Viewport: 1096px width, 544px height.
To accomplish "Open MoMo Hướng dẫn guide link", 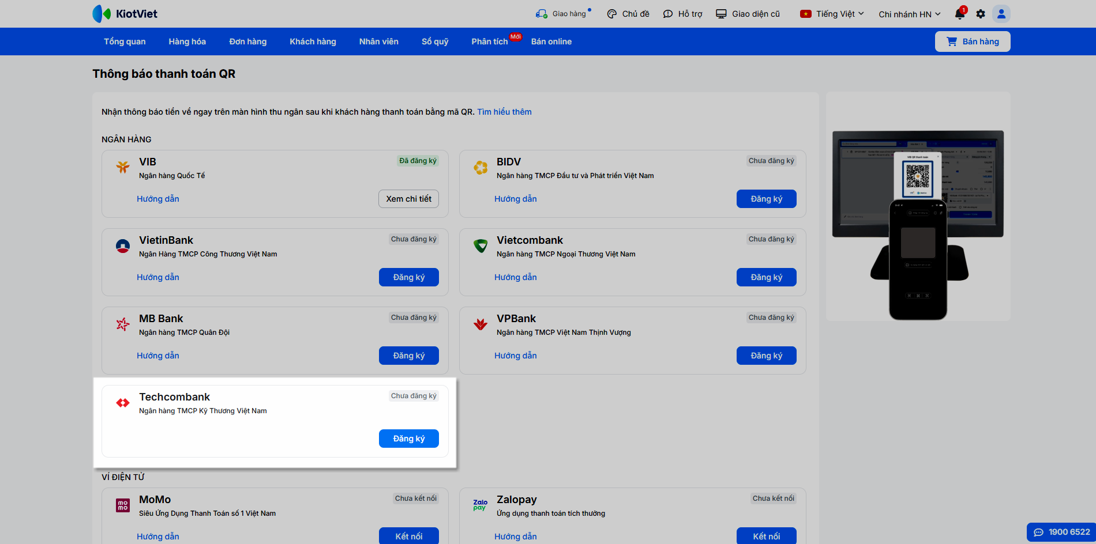I will pos(158,537).
